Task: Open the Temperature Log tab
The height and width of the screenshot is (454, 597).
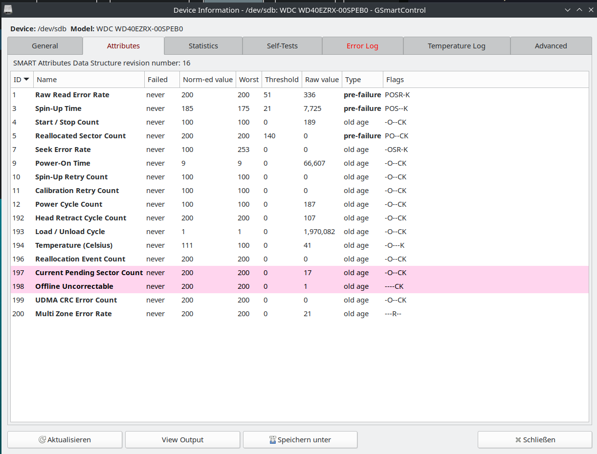Action: (x=457, y=46)
